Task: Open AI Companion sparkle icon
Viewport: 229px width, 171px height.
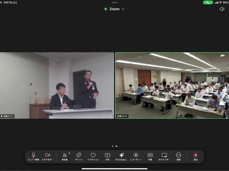Action: point(122,156)
